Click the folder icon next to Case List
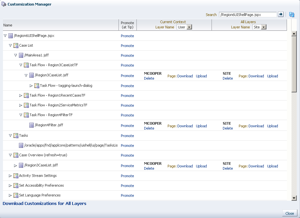 (15, 45)
